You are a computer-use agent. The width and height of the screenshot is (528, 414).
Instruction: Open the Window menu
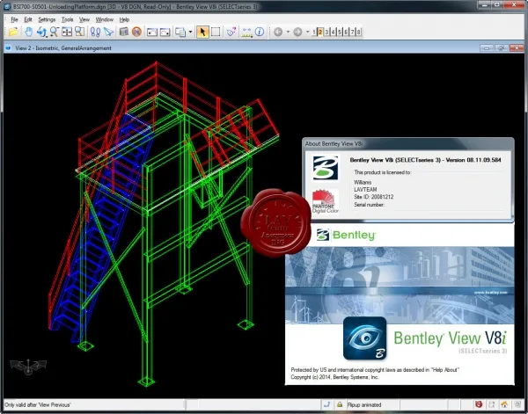pos(105,19)
